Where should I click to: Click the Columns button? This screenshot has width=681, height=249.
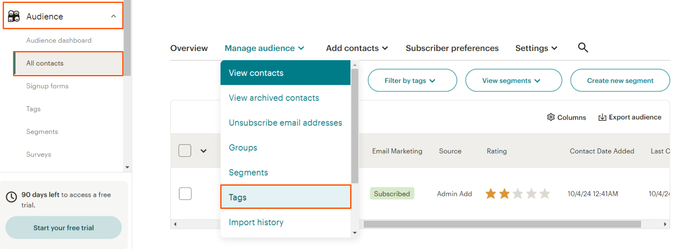[566, 117]
